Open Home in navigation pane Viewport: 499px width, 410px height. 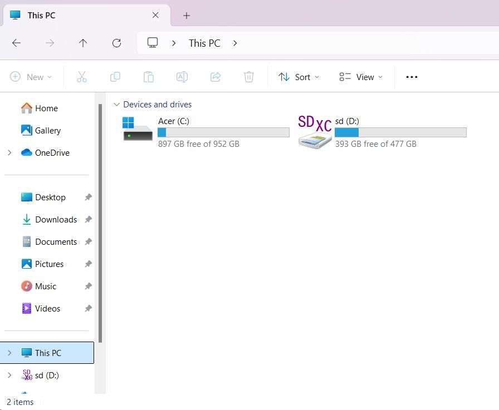point(47,108)
